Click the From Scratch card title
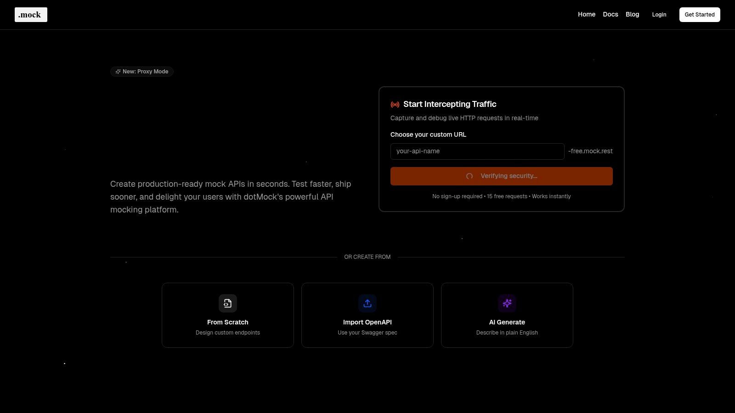The height and width of the screenshot is (413, 735). [x=228, y=322]
